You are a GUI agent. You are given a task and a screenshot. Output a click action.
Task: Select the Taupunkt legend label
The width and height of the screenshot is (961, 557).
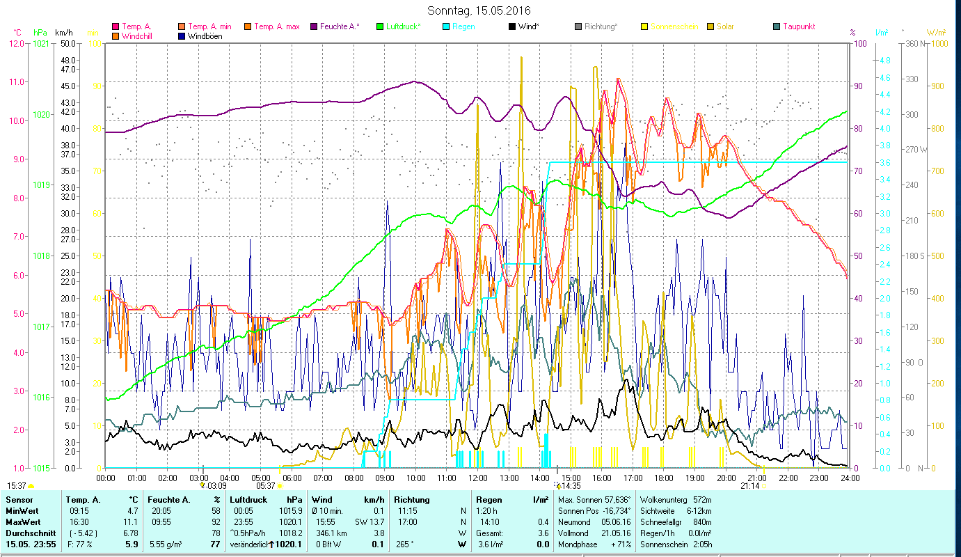[x=798, y=27]
